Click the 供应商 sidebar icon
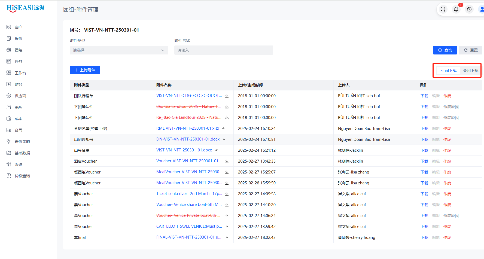Viewport: 484px width, 259px height. tap(9, 96)
